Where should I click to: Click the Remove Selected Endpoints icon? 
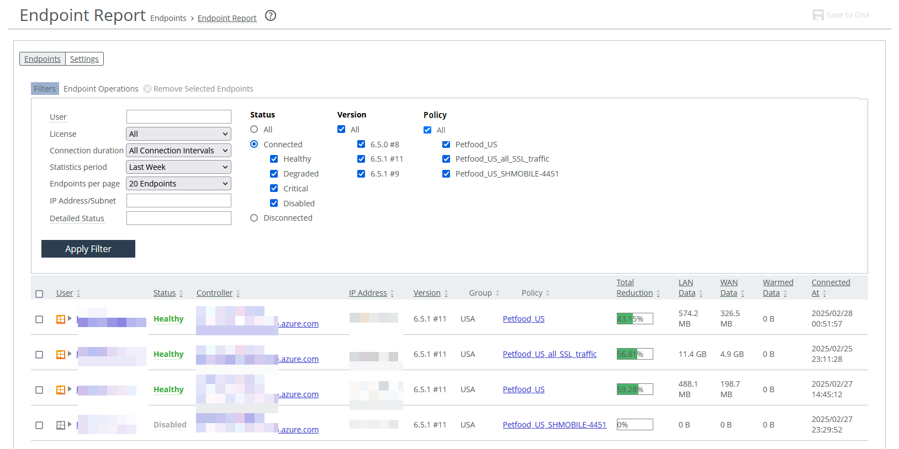coord(147,89)
